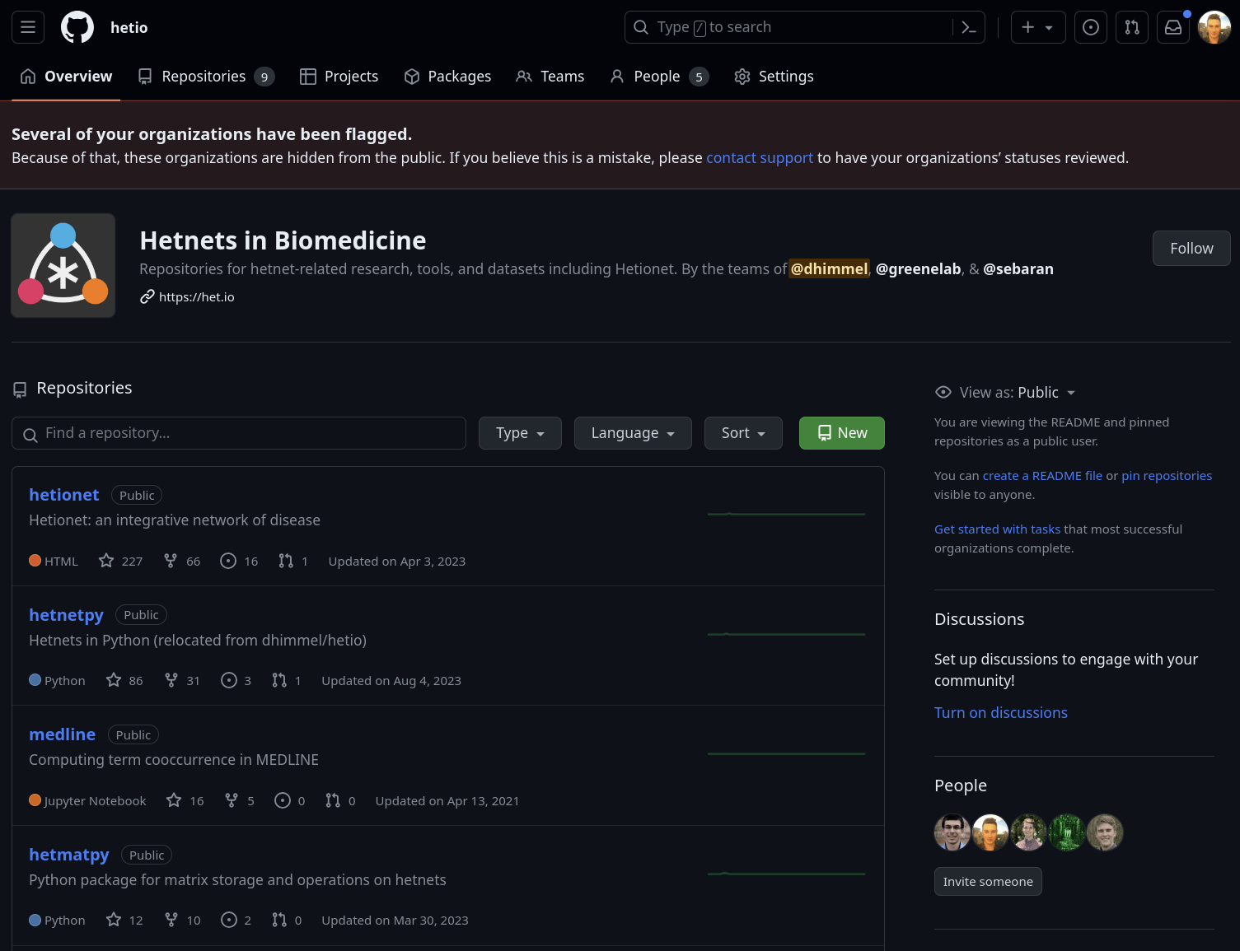Click medline's 16 stars
Image resolution: width=1240 pixels, height=951 pixels.
click(x=185, y=800)
